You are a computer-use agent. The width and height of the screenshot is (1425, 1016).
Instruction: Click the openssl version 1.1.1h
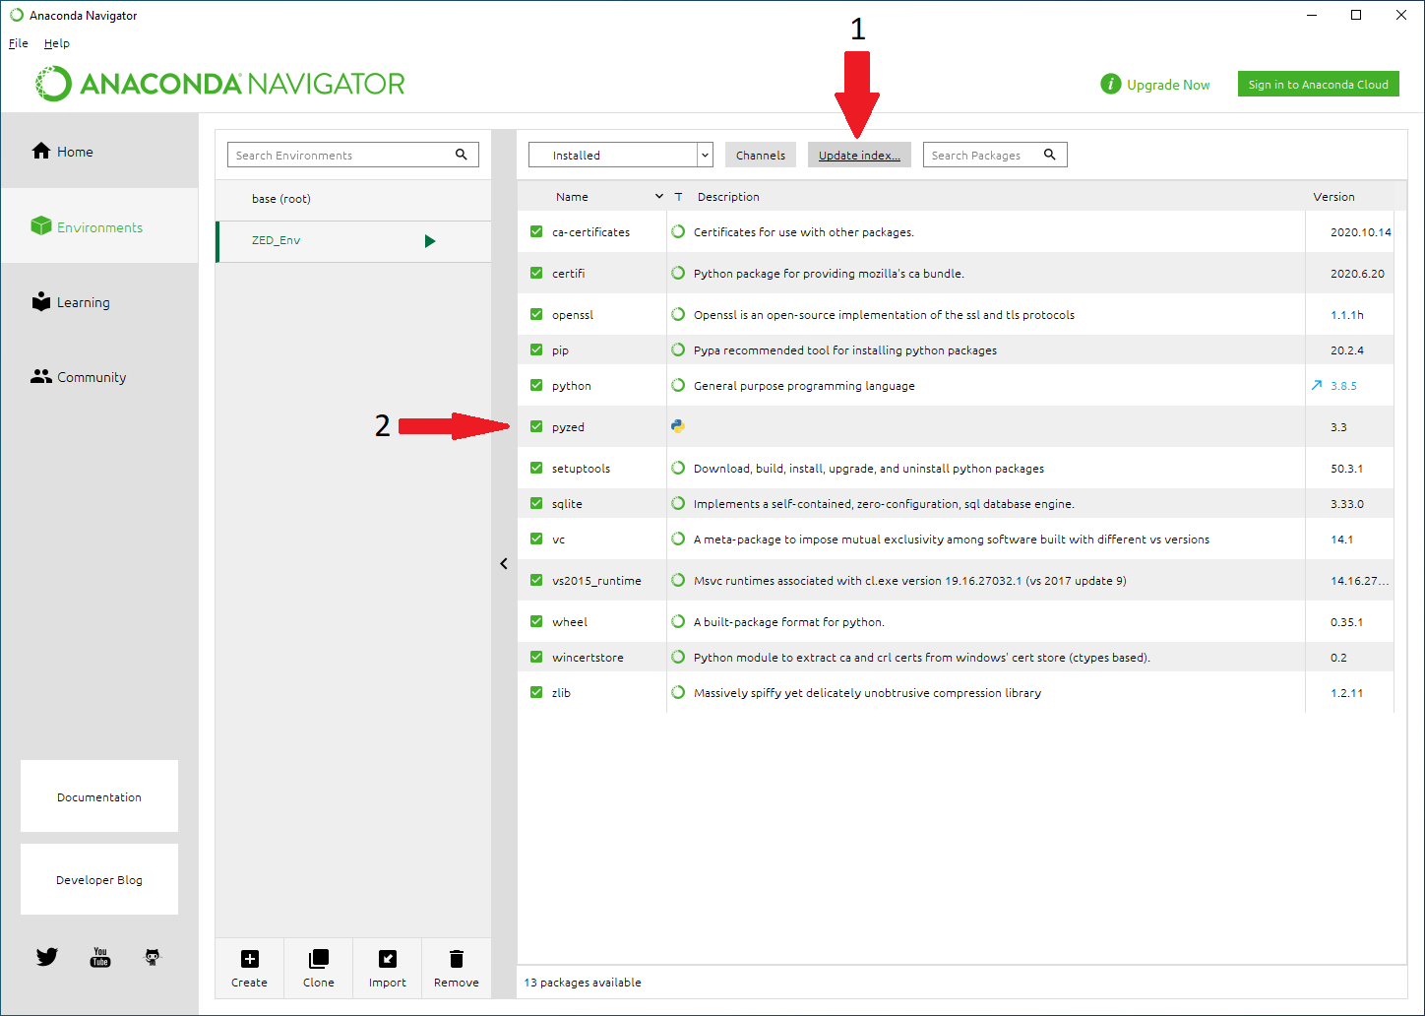[x=1347, y=315]
